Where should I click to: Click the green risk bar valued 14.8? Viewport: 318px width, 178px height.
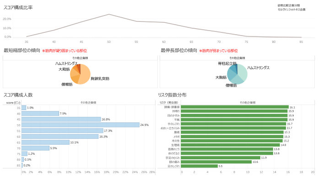click(230, 145)
